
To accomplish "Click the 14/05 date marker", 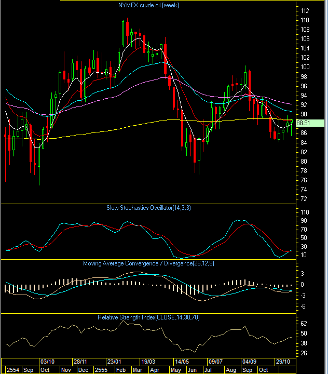I will [x=182, y=362].
